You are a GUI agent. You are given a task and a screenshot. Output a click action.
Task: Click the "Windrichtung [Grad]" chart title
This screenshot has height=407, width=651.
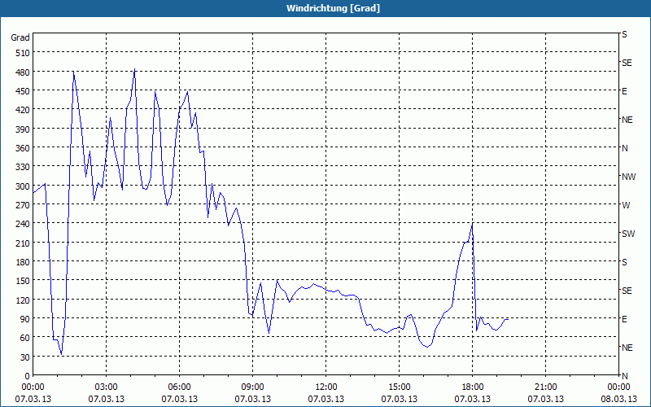pos(333,8)
